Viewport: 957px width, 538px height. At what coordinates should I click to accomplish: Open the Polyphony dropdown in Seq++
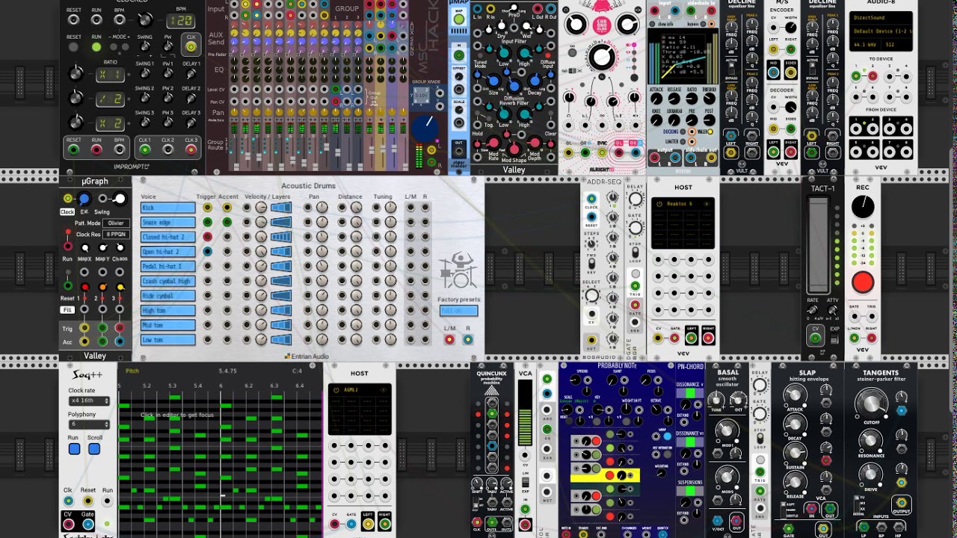pos(89,424)
